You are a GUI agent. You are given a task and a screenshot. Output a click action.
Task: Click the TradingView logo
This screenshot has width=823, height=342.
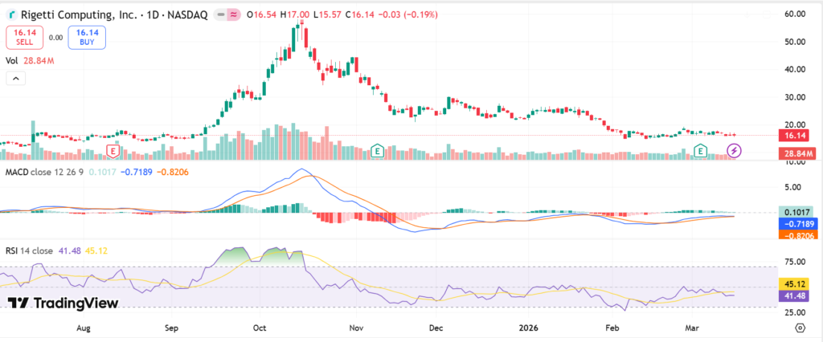pos(63,303)
